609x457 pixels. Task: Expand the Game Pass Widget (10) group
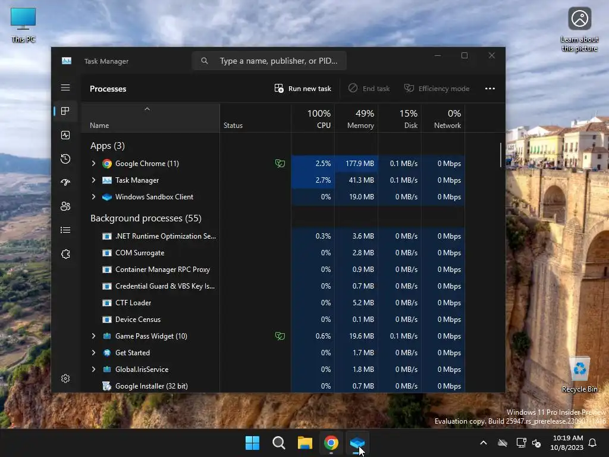tap(93, 336)
